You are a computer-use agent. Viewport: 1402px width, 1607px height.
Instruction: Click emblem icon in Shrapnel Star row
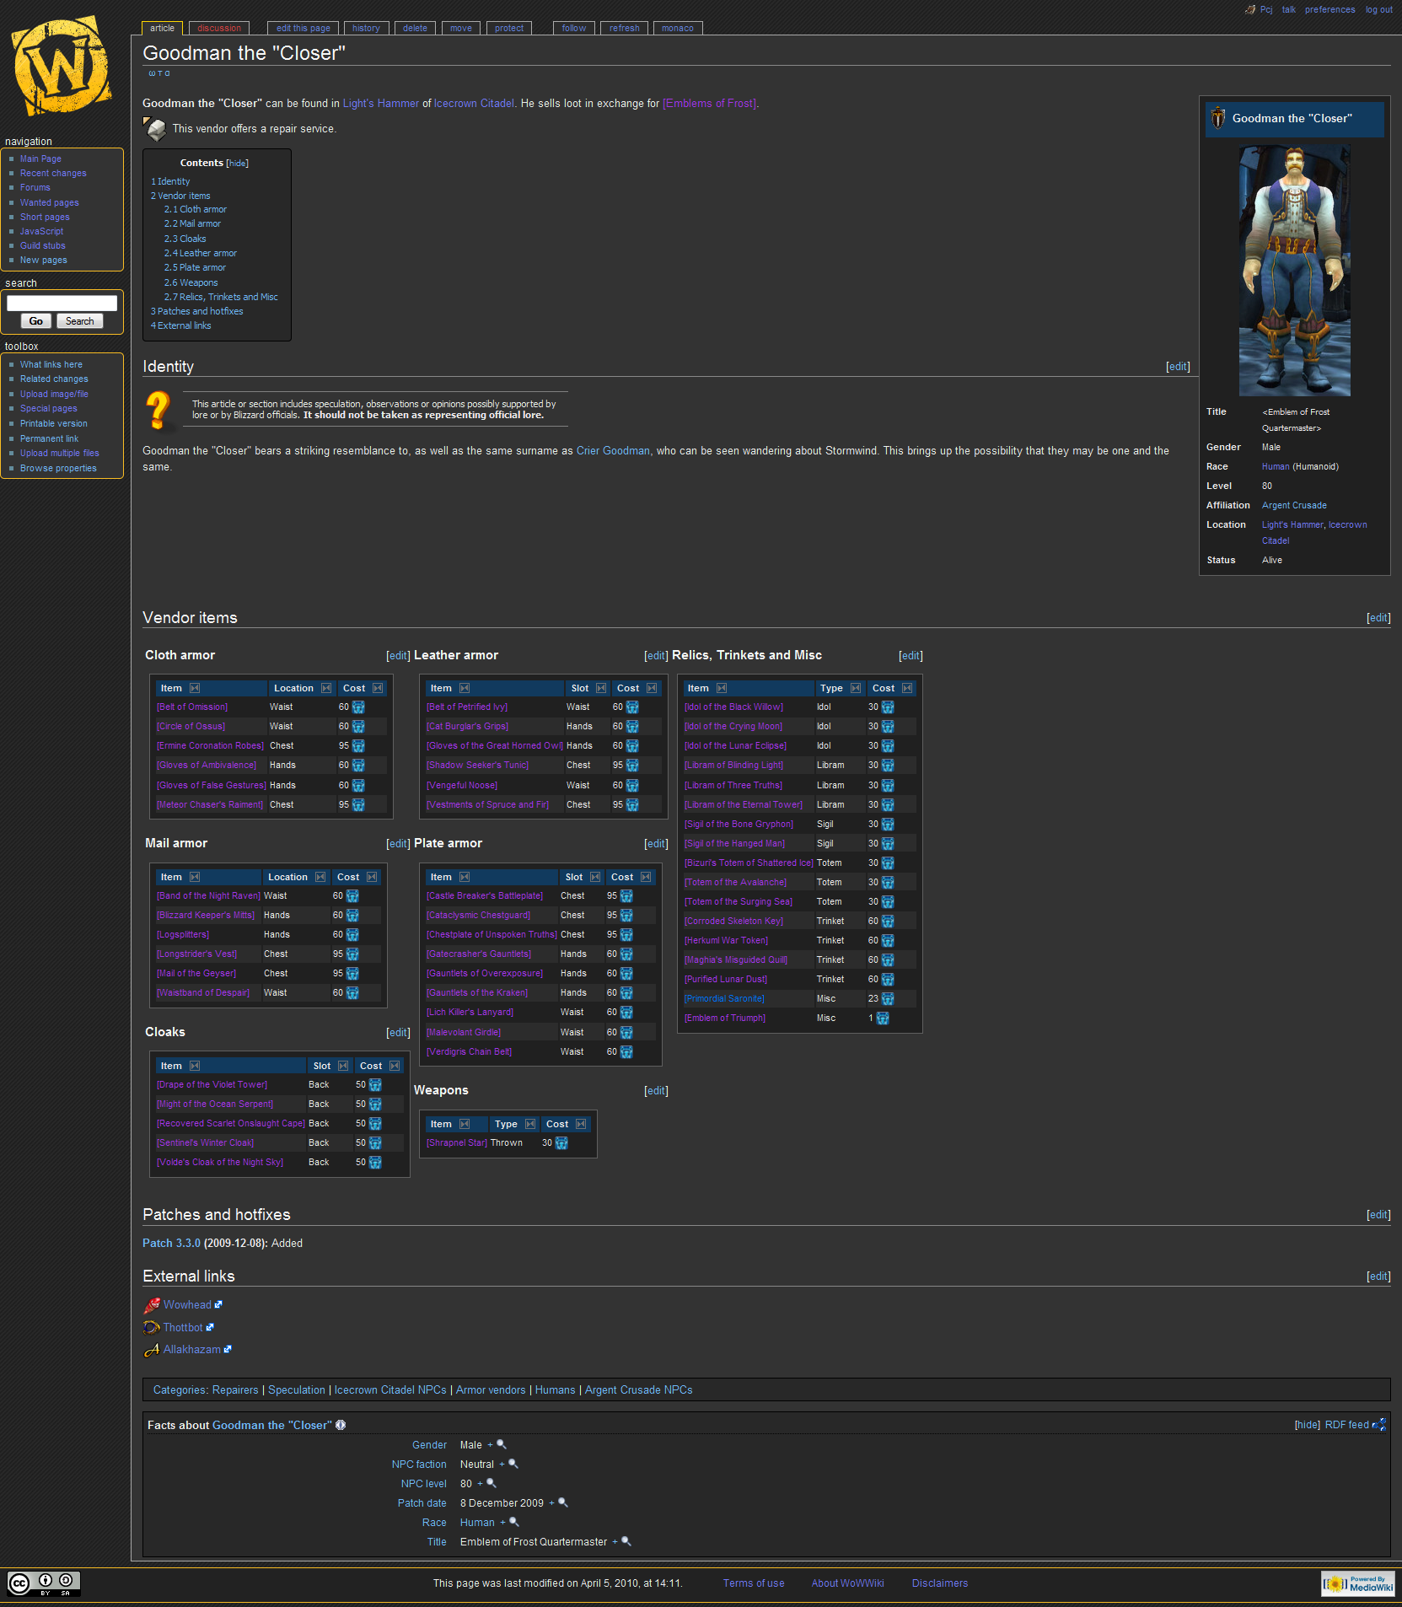pyautogui.click(x=561, y=1143)
